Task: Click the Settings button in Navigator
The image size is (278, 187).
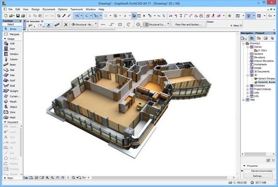Action: (258, 176)
